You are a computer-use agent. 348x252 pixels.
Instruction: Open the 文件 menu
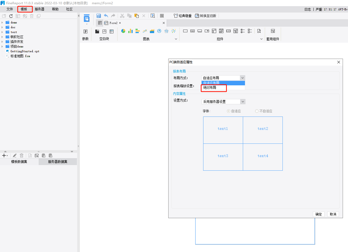tap(10, 9)
